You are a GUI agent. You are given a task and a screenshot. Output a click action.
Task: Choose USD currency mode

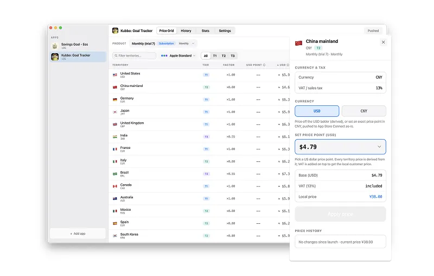[317, 111]
